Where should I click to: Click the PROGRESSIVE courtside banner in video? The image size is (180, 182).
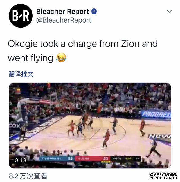click(x=156, y=114)
